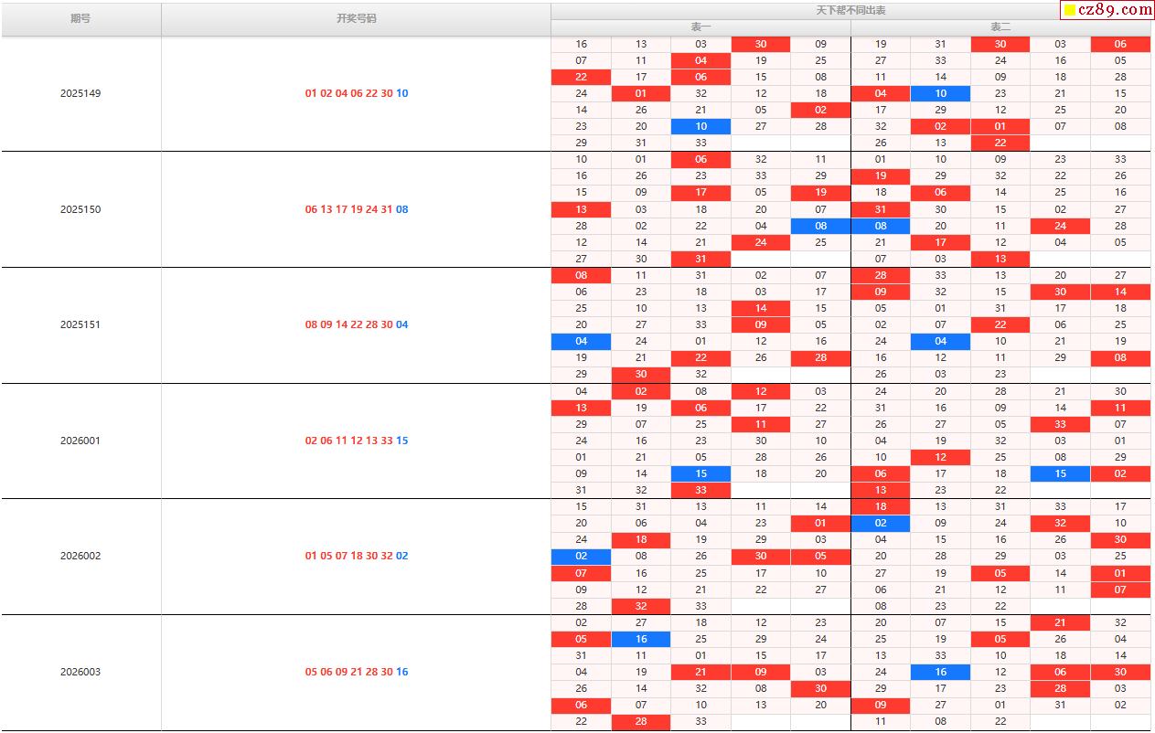Click period number 2026003
This screenshot has height=733, width=1155.
80,672
